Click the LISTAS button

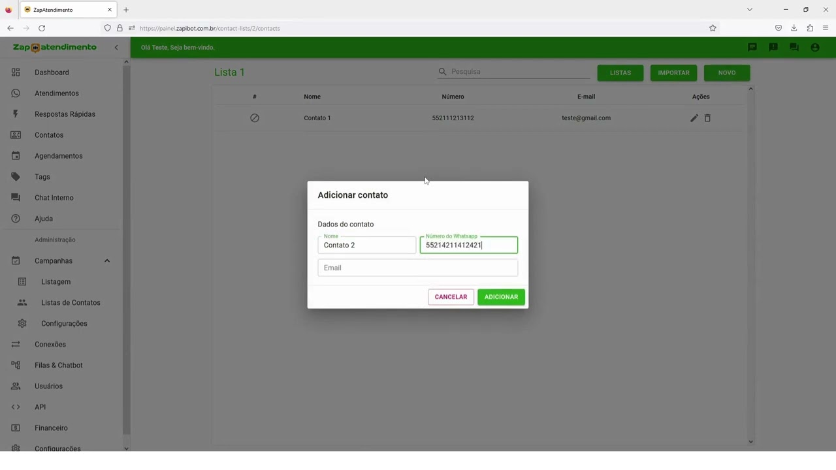point(620,73)
